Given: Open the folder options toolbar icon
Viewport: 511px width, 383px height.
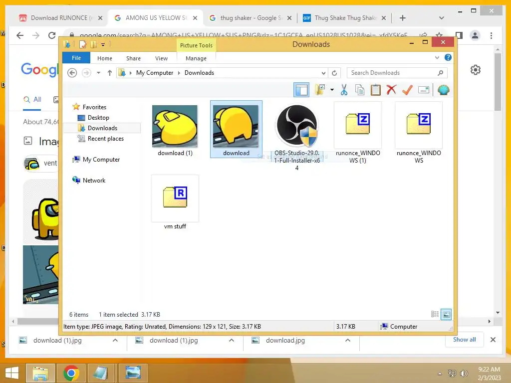Looking at the screenshot, I should (x=320, y=90).
